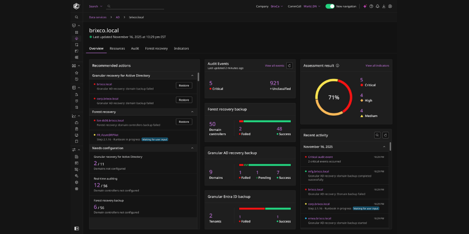Collapse the Needs configuration section
The image size is (469, 234).
(x=192, y=148)
